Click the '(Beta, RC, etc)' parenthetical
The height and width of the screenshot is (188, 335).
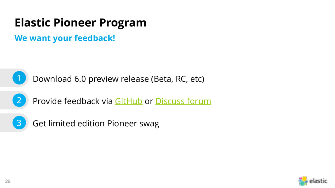[x=178, y=79]
